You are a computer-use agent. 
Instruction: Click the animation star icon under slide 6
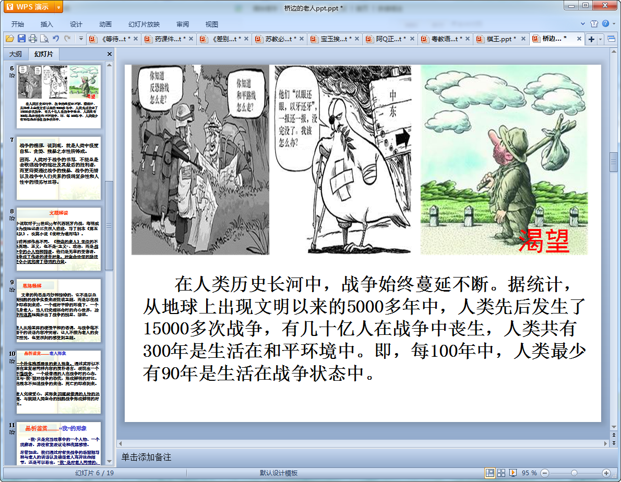tap(12, 76)
